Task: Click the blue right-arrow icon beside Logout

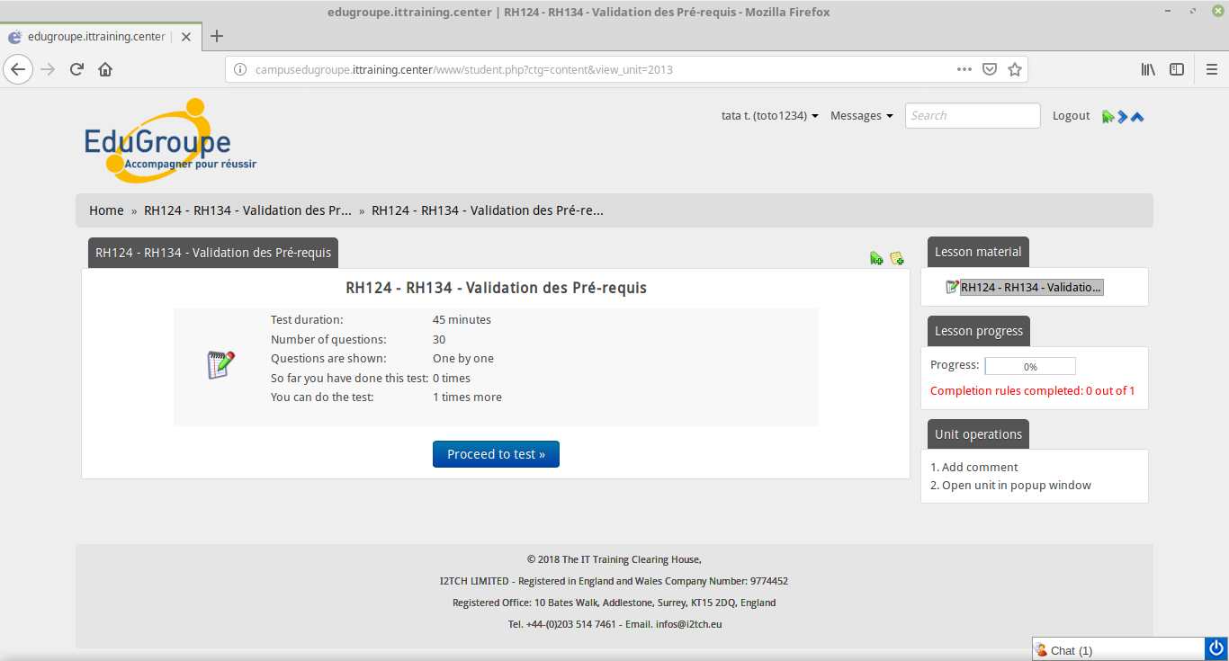Action: pos(1122,116)
